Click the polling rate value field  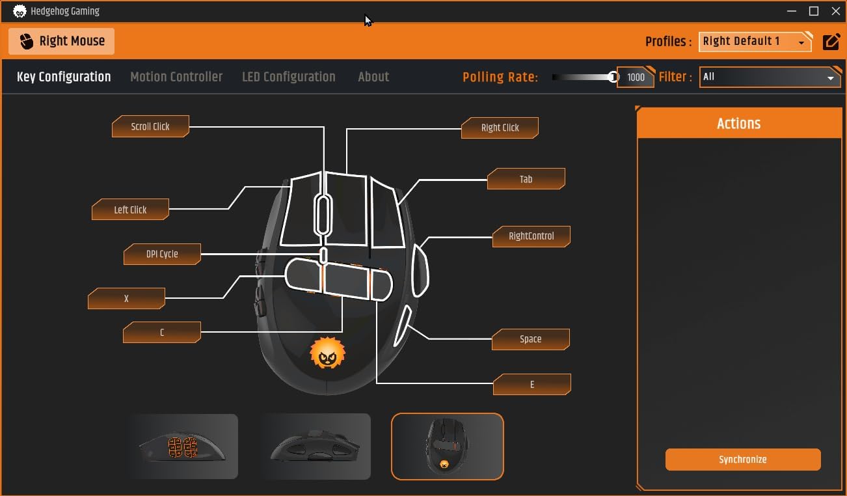point(636,77)
